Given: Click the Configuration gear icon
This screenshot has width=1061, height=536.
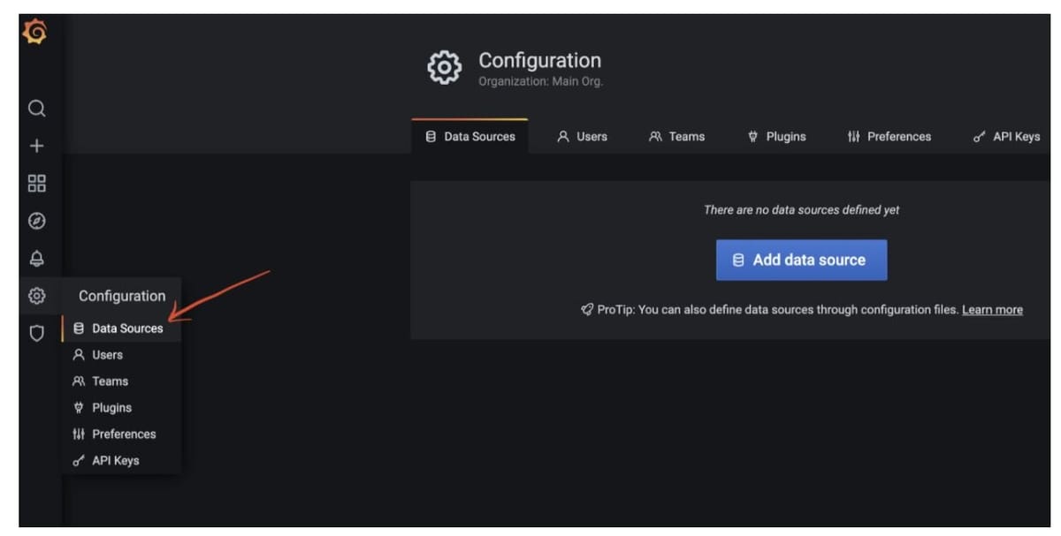Looking at the screenshot, I should point(36,296).
